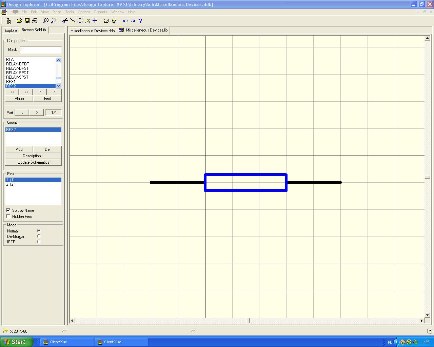Click the Del button in Group
The width and height of the screenshot is (434, 347).
(47, 149)
